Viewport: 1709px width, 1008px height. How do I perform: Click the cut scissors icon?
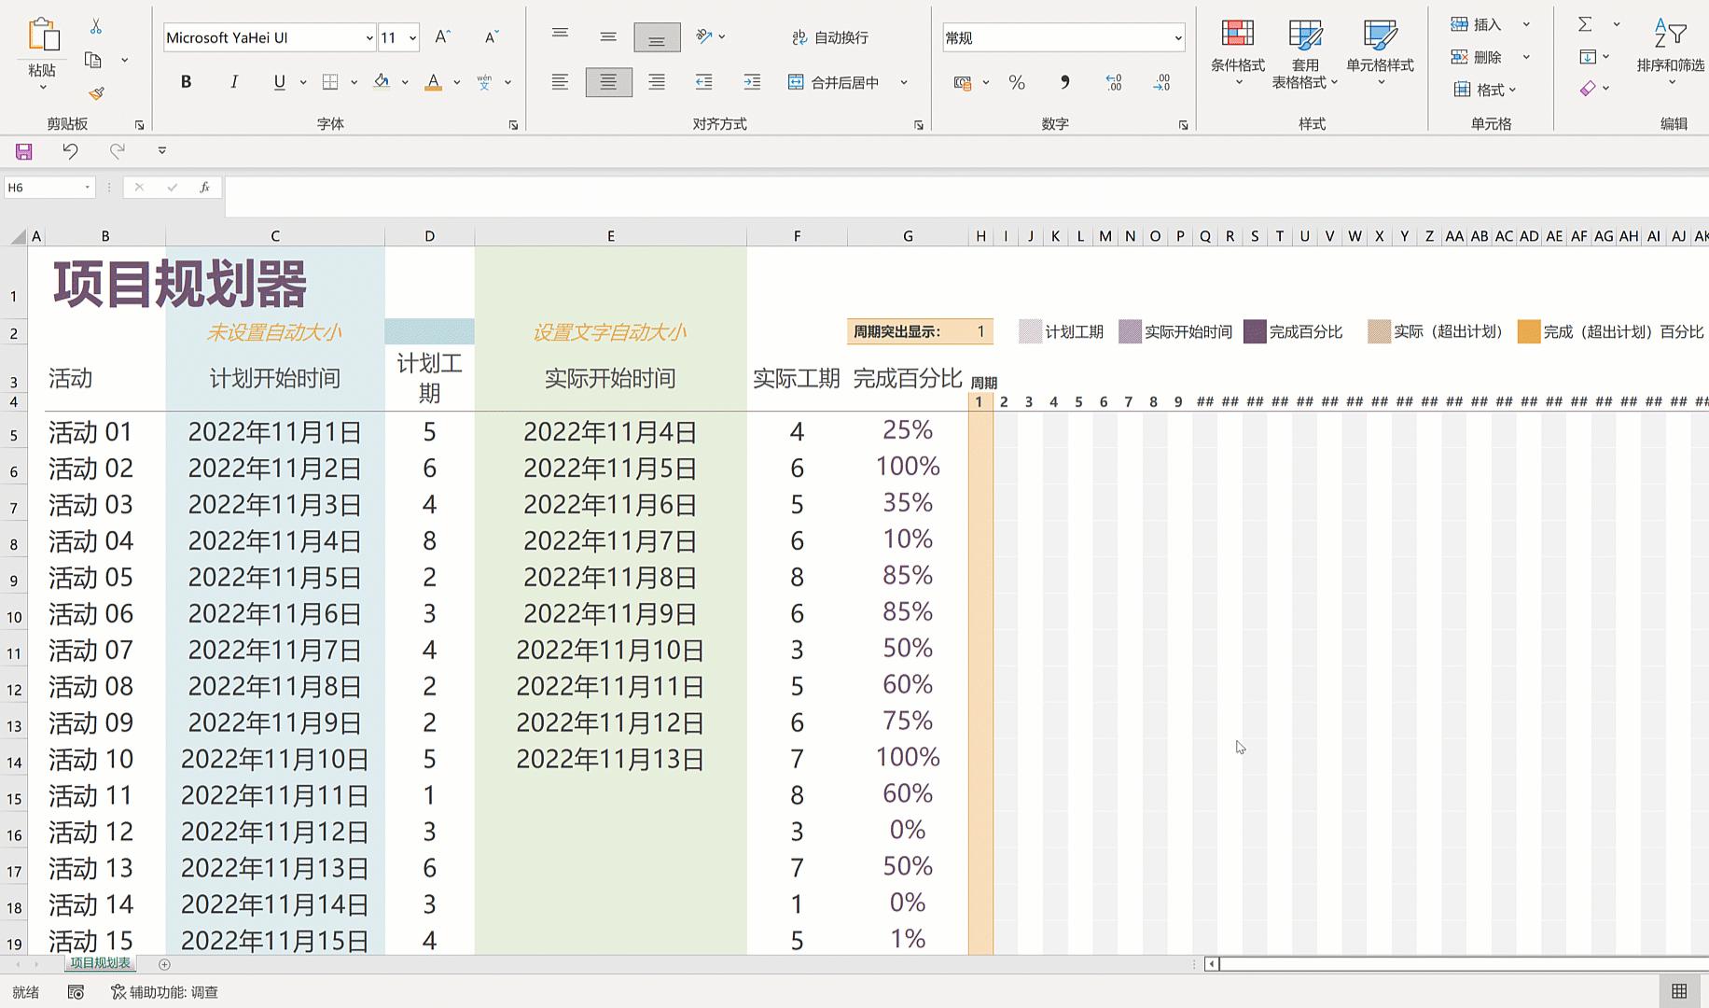(96, 27)
